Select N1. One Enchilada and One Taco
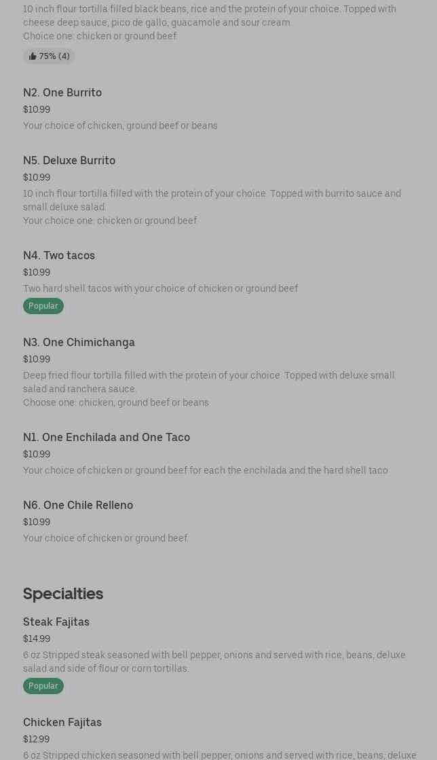The height and width of the screenshot is (760, 437). (107, 437)
